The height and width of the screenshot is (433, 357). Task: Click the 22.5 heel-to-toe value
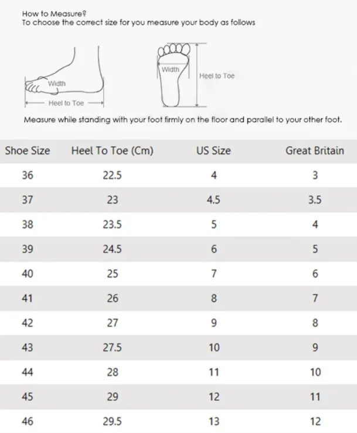click(x=112, y=175)
